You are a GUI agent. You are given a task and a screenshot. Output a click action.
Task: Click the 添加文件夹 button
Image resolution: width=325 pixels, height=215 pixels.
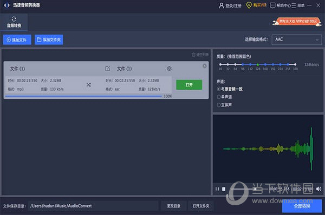pyautogui.click(x=49, y=39)
